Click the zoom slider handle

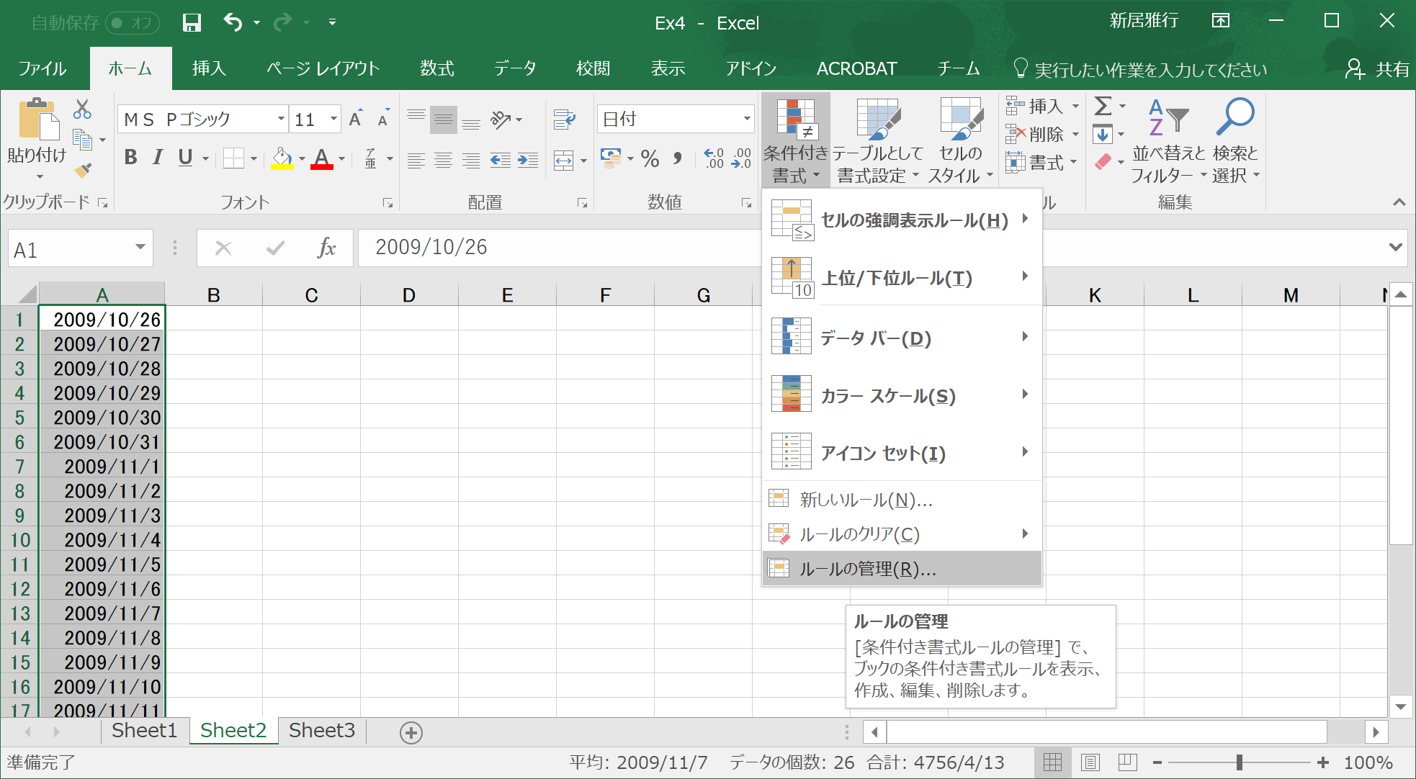pos(1239,762)
